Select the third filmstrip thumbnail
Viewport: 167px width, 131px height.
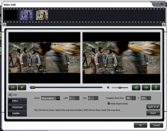click(42, 15)
